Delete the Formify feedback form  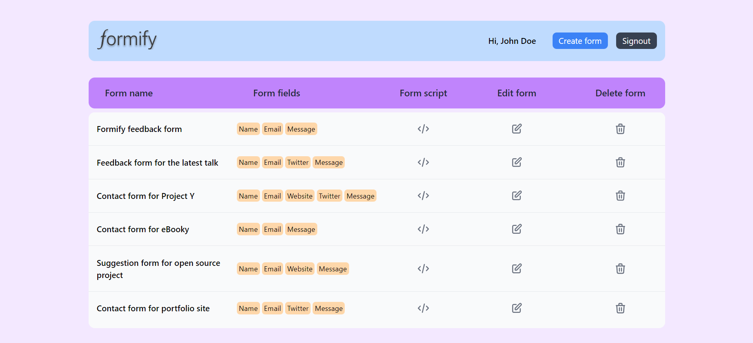620,129
